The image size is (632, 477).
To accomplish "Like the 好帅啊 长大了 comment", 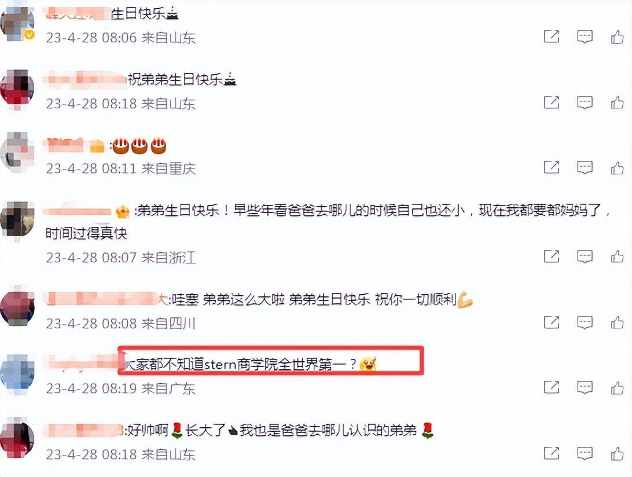I will pyautogui.click(x=617, y=454).
